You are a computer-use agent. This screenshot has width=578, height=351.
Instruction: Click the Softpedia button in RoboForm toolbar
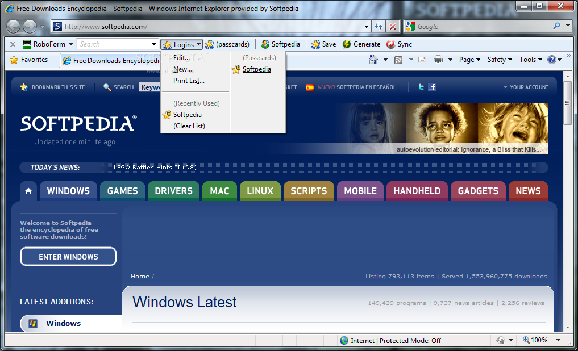[281, 44]
